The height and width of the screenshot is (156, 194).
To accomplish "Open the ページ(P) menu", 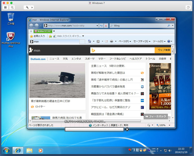I will pyautogui.click(x=125, y=41).
